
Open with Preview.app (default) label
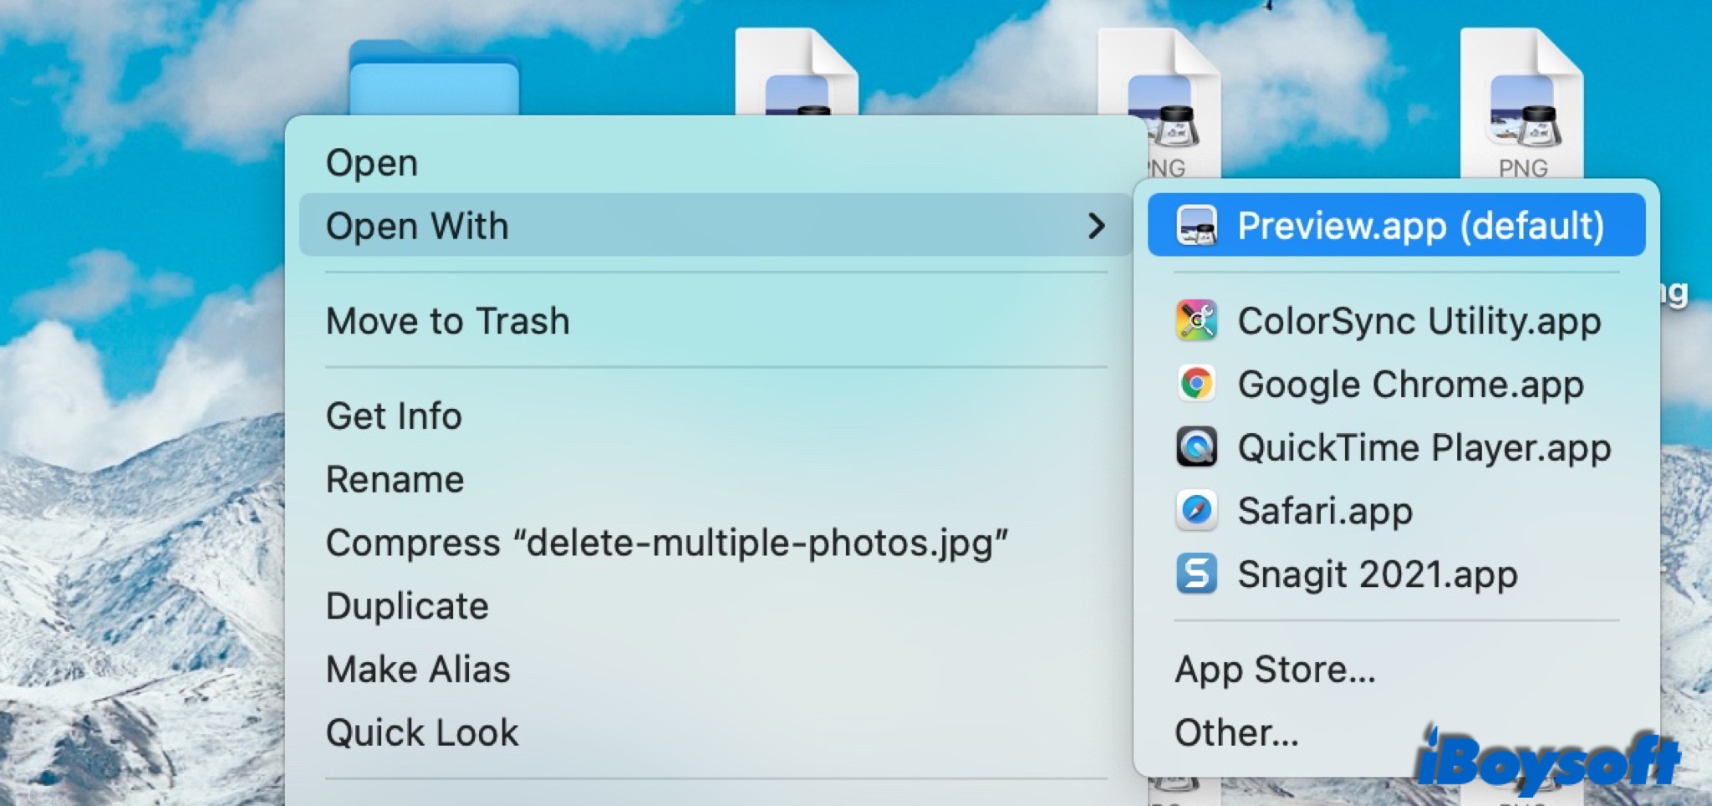coord(1420,226)
